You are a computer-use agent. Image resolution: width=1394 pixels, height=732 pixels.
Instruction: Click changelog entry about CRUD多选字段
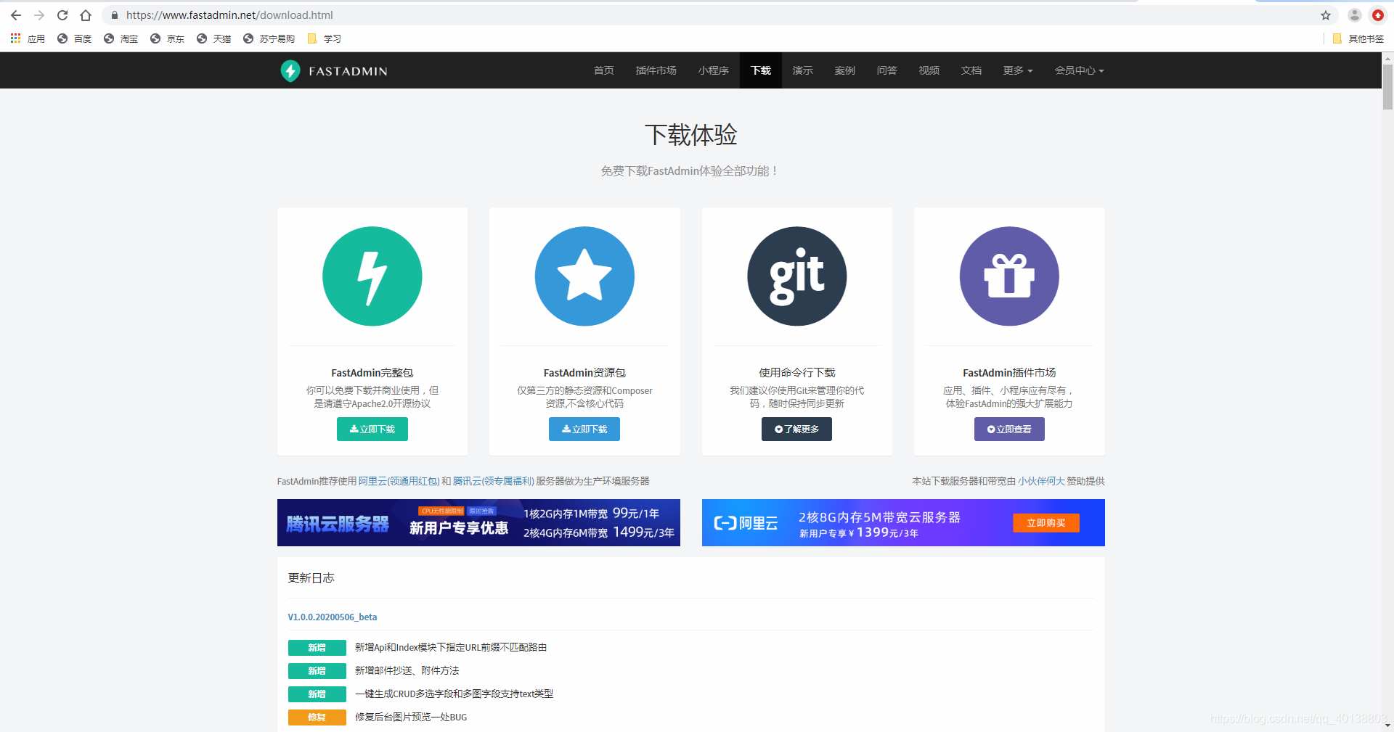click(454, 694)
